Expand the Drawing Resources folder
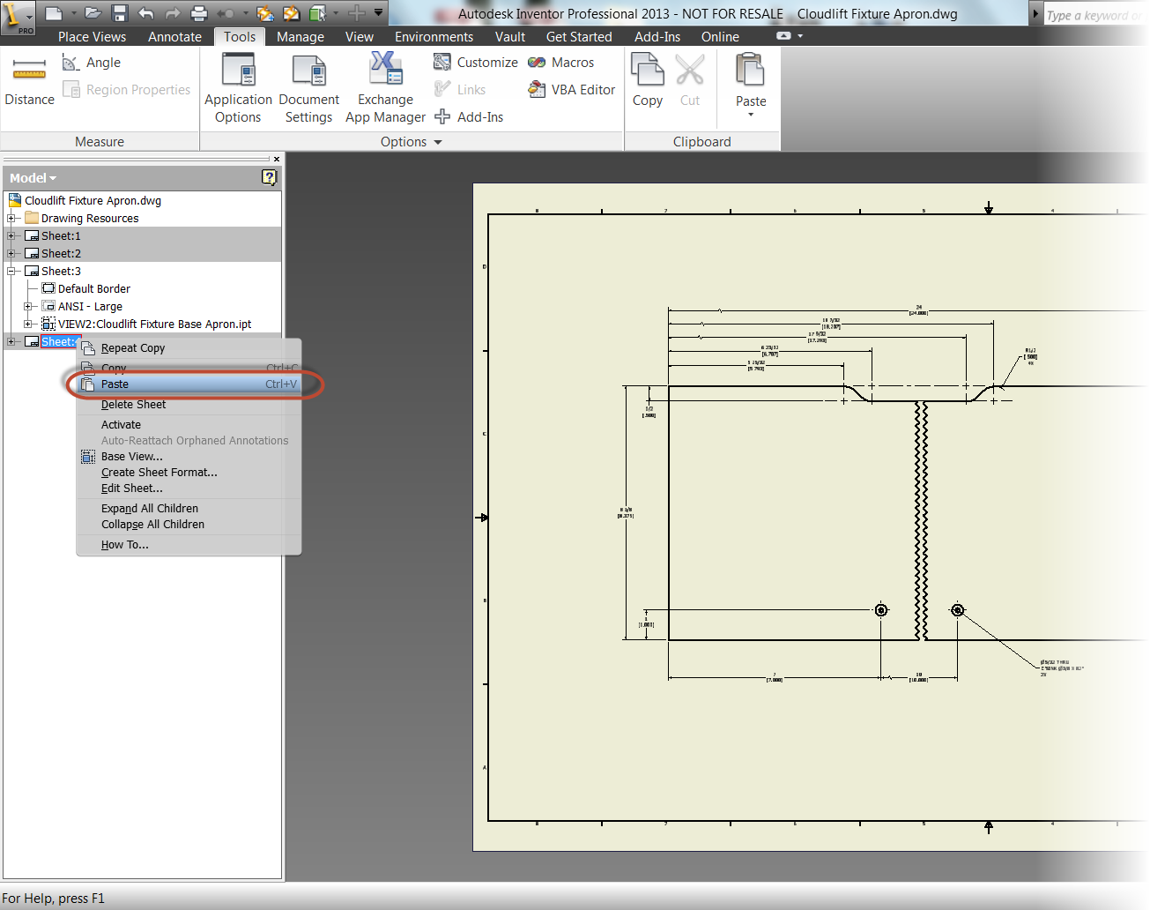This screenshot has width=1150, height=910. pos(12,219)
